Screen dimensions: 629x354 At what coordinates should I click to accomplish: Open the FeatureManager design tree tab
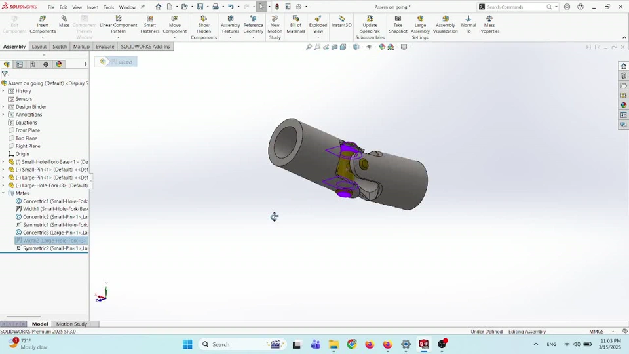click(x=7, y=64)
